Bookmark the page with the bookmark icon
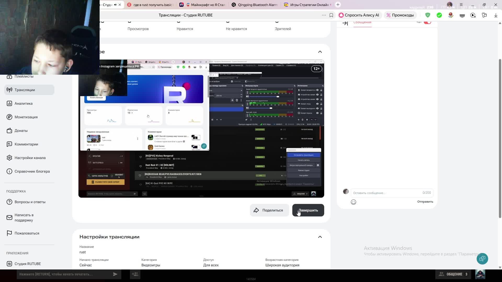Screen dimensions: 502x282 [x=331, y=15]
